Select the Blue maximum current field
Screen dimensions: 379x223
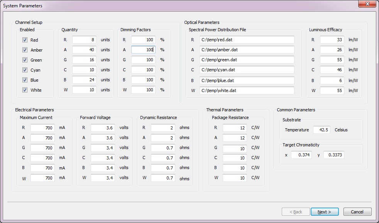pos(42,168)
